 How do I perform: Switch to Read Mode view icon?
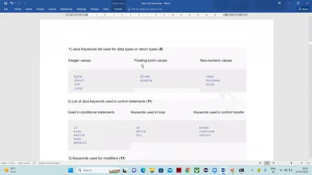[260, 163]
